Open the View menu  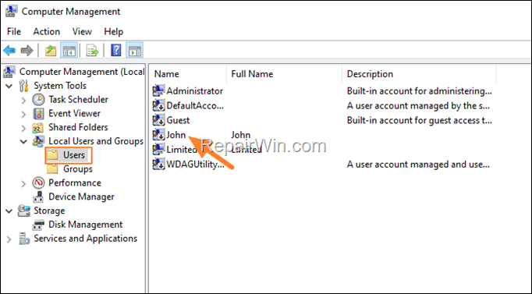(x=82, y=31)
